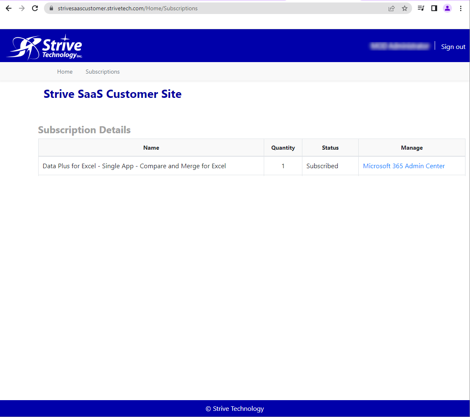Open the Subscriptions navigation item
Screen dimensions: 470x417
coord(103,72)
